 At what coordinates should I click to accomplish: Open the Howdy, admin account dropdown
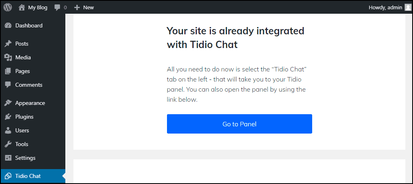[x=390, y=7]
